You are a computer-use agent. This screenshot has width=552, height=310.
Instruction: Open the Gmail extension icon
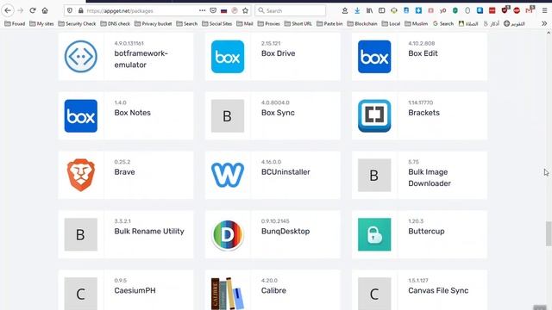point(529,10)
